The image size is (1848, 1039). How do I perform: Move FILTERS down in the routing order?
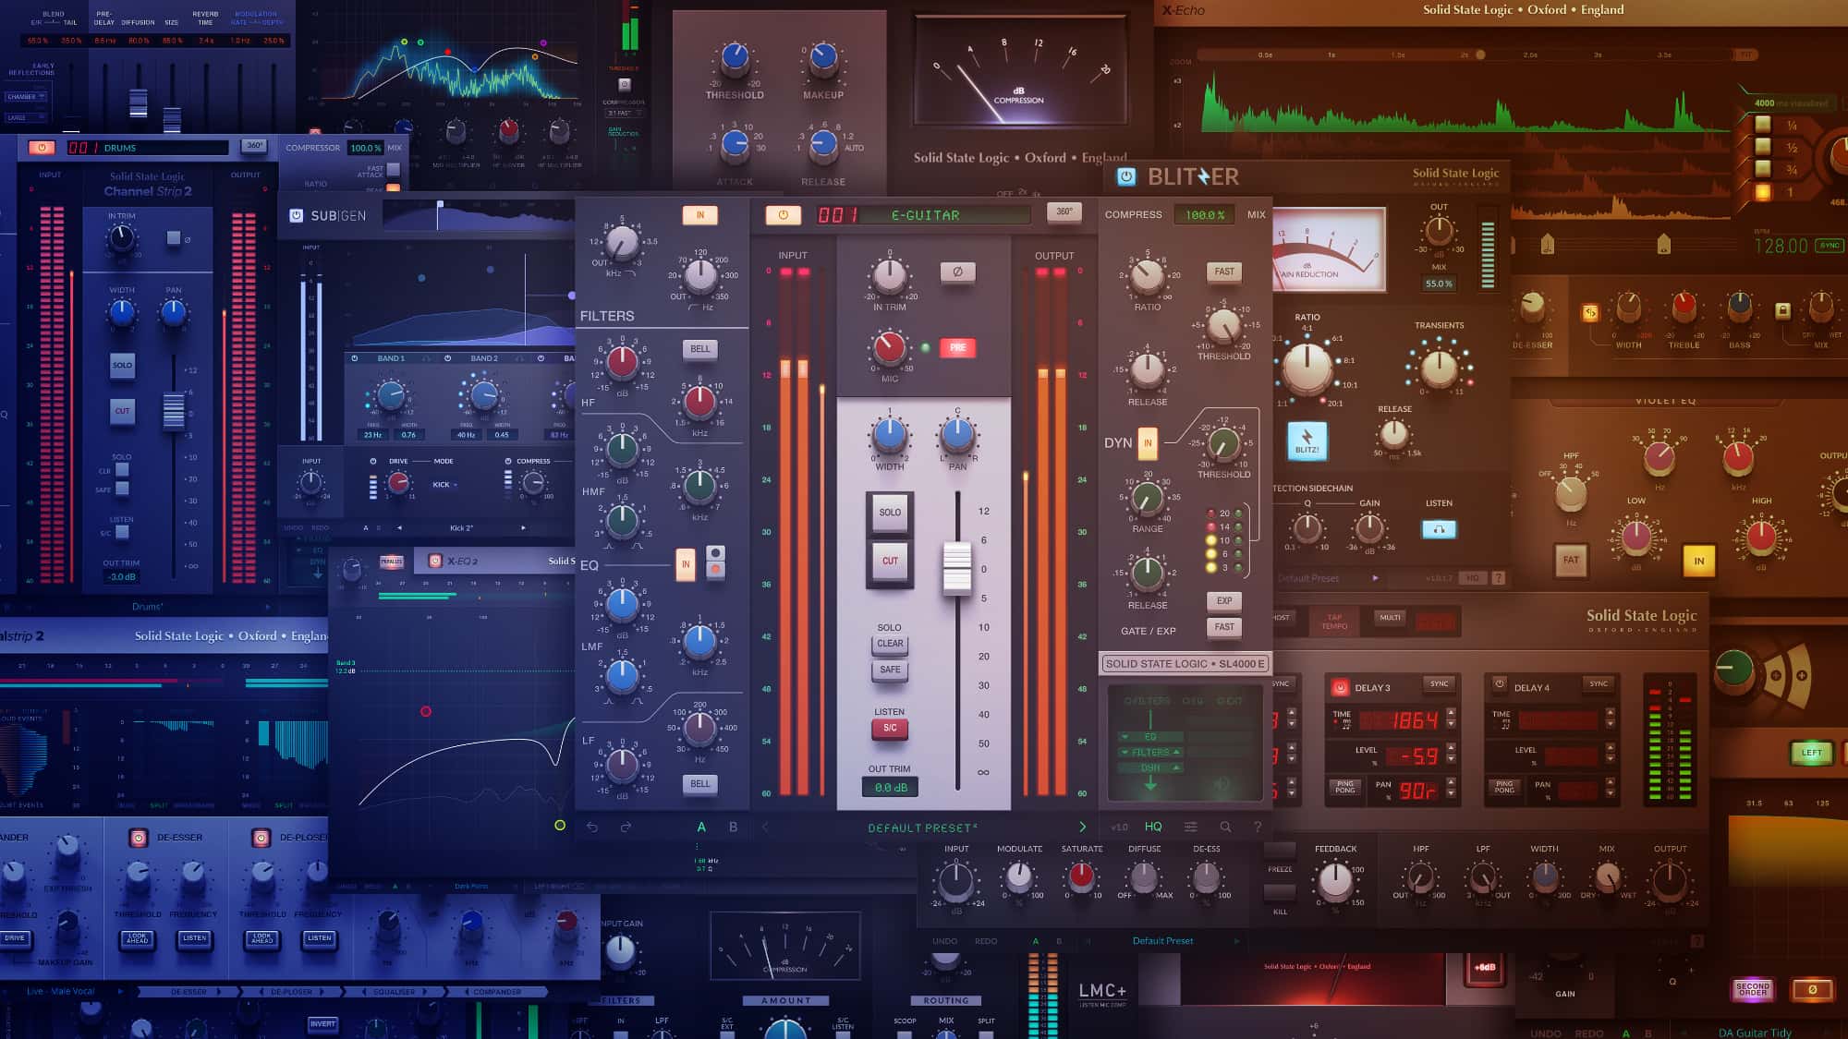click(1125, 752)
